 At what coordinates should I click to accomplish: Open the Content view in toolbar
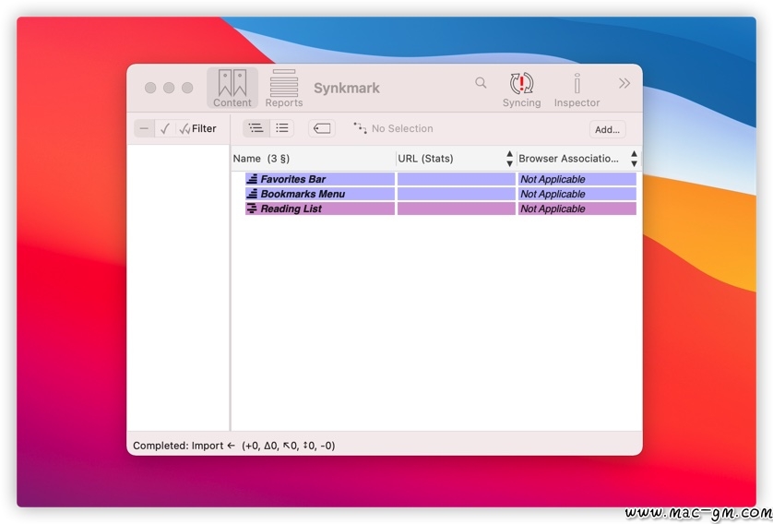tap(232, 89)
